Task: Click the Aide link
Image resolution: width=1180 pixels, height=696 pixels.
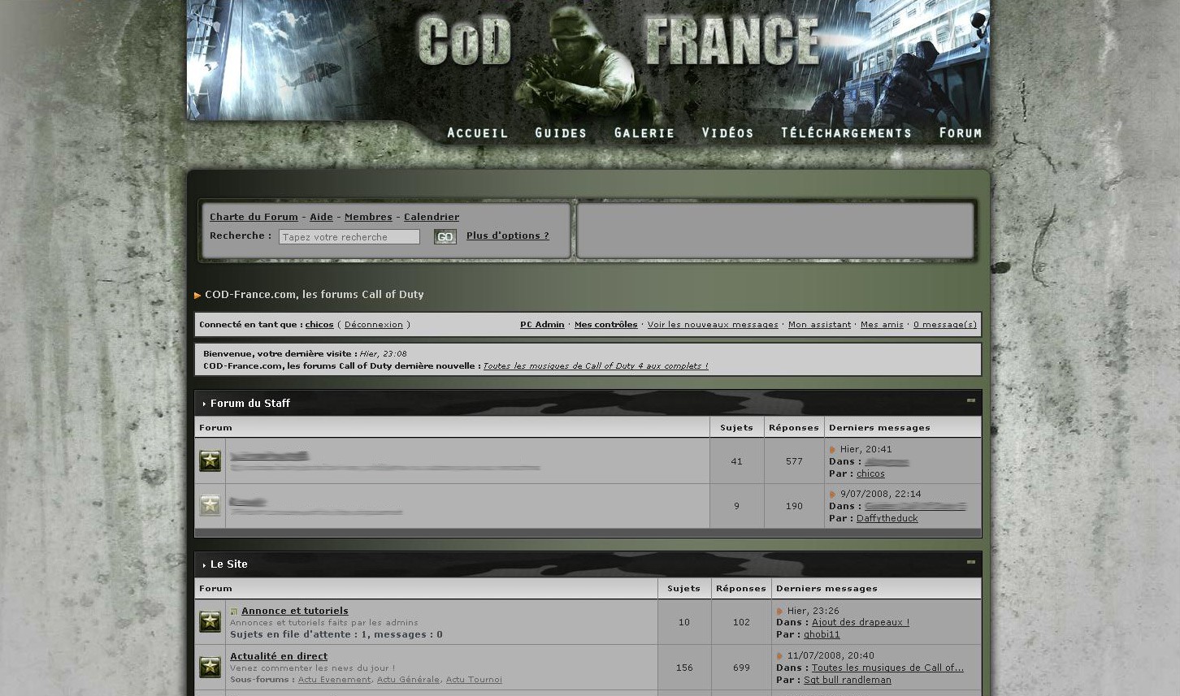Action: 321,217
